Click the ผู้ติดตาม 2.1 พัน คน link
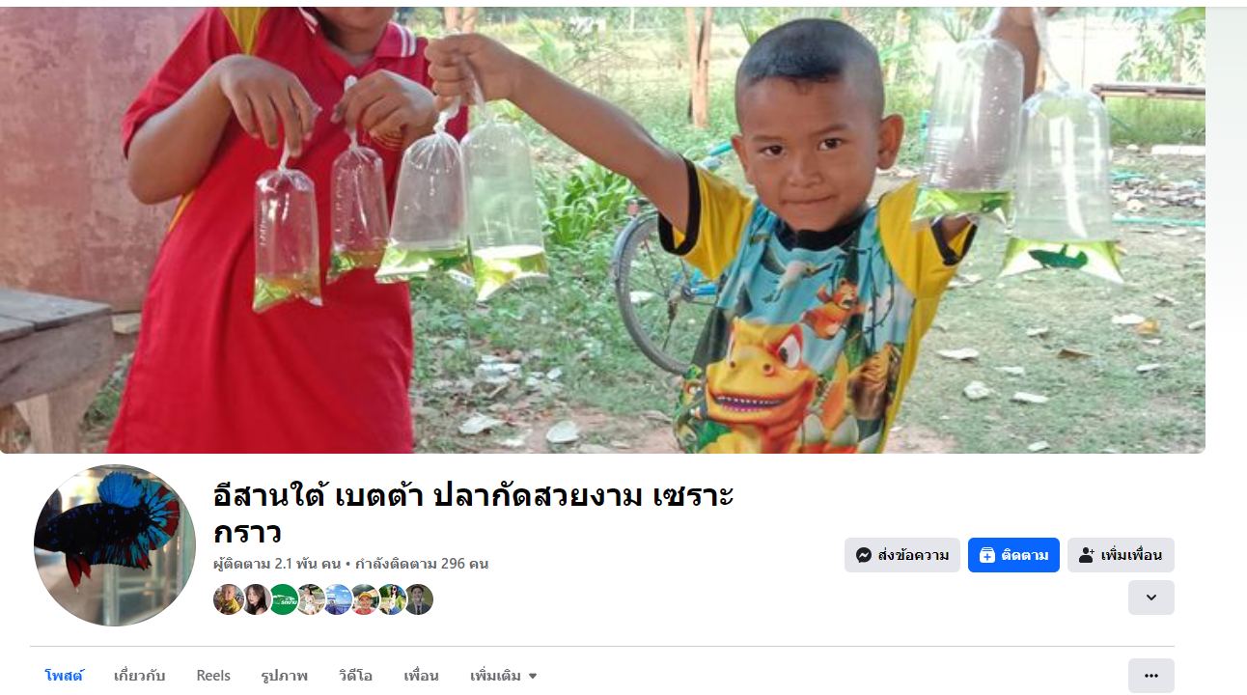1247x695 pixels. click(277, 564)
